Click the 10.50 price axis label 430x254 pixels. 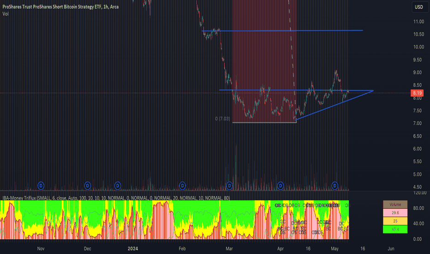pyautogui.click(x=419, y=34)
